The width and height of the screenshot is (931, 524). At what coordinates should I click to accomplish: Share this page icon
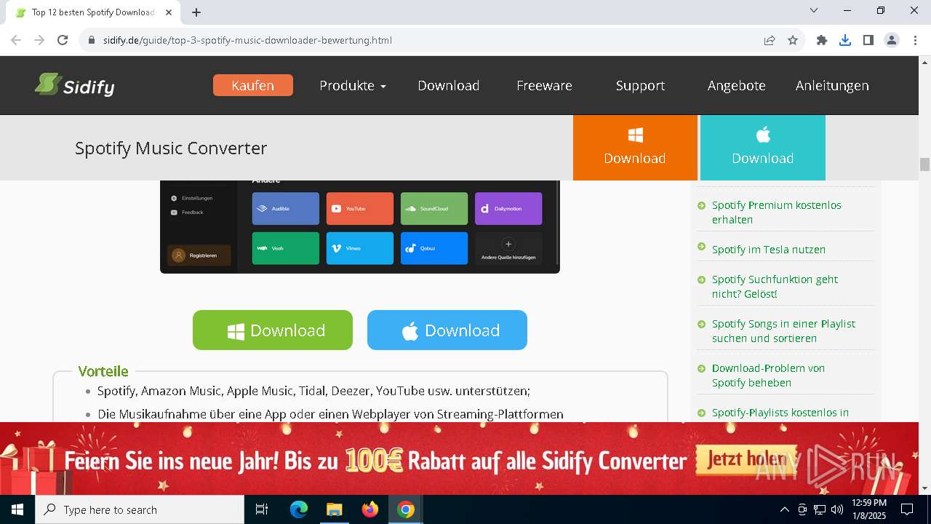(769, 40)
